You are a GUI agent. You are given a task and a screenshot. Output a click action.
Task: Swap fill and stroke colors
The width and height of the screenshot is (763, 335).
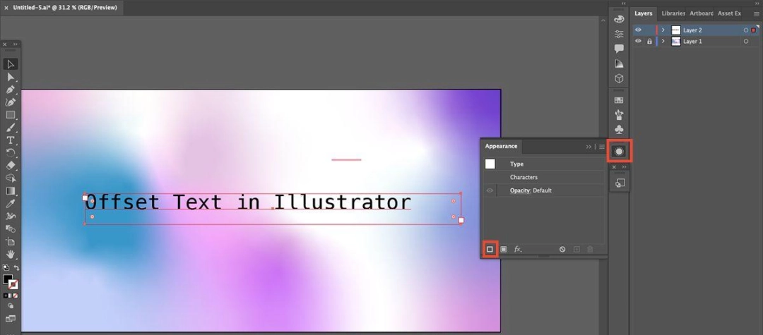coord(16,267)
